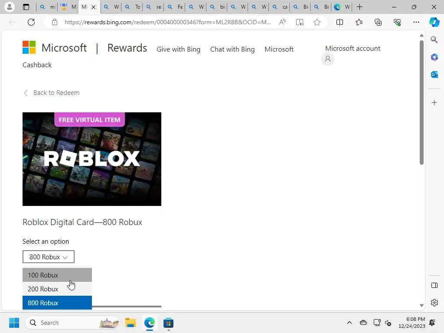Click the Microsoft account avatar icon
Viewport: 444px width, 333px height.
point(328,59)
